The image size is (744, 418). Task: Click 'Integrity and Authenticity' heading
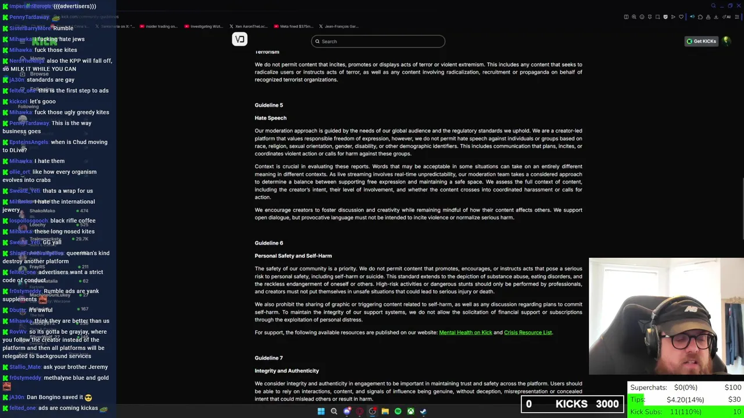tap(287, 371)
